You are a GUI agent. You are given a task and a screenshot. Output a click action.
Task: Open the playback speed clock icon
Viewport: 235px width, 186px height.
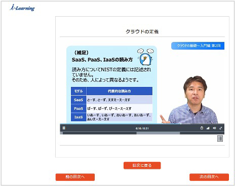point(202,128)
